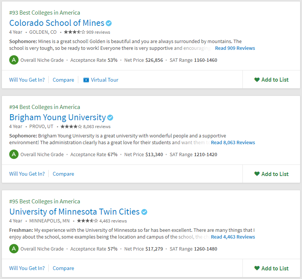Image resolution: width=302 pixels, height=279 pixels.
Task: Click the A grade badge for Brigham Young University
Action: 14,154
